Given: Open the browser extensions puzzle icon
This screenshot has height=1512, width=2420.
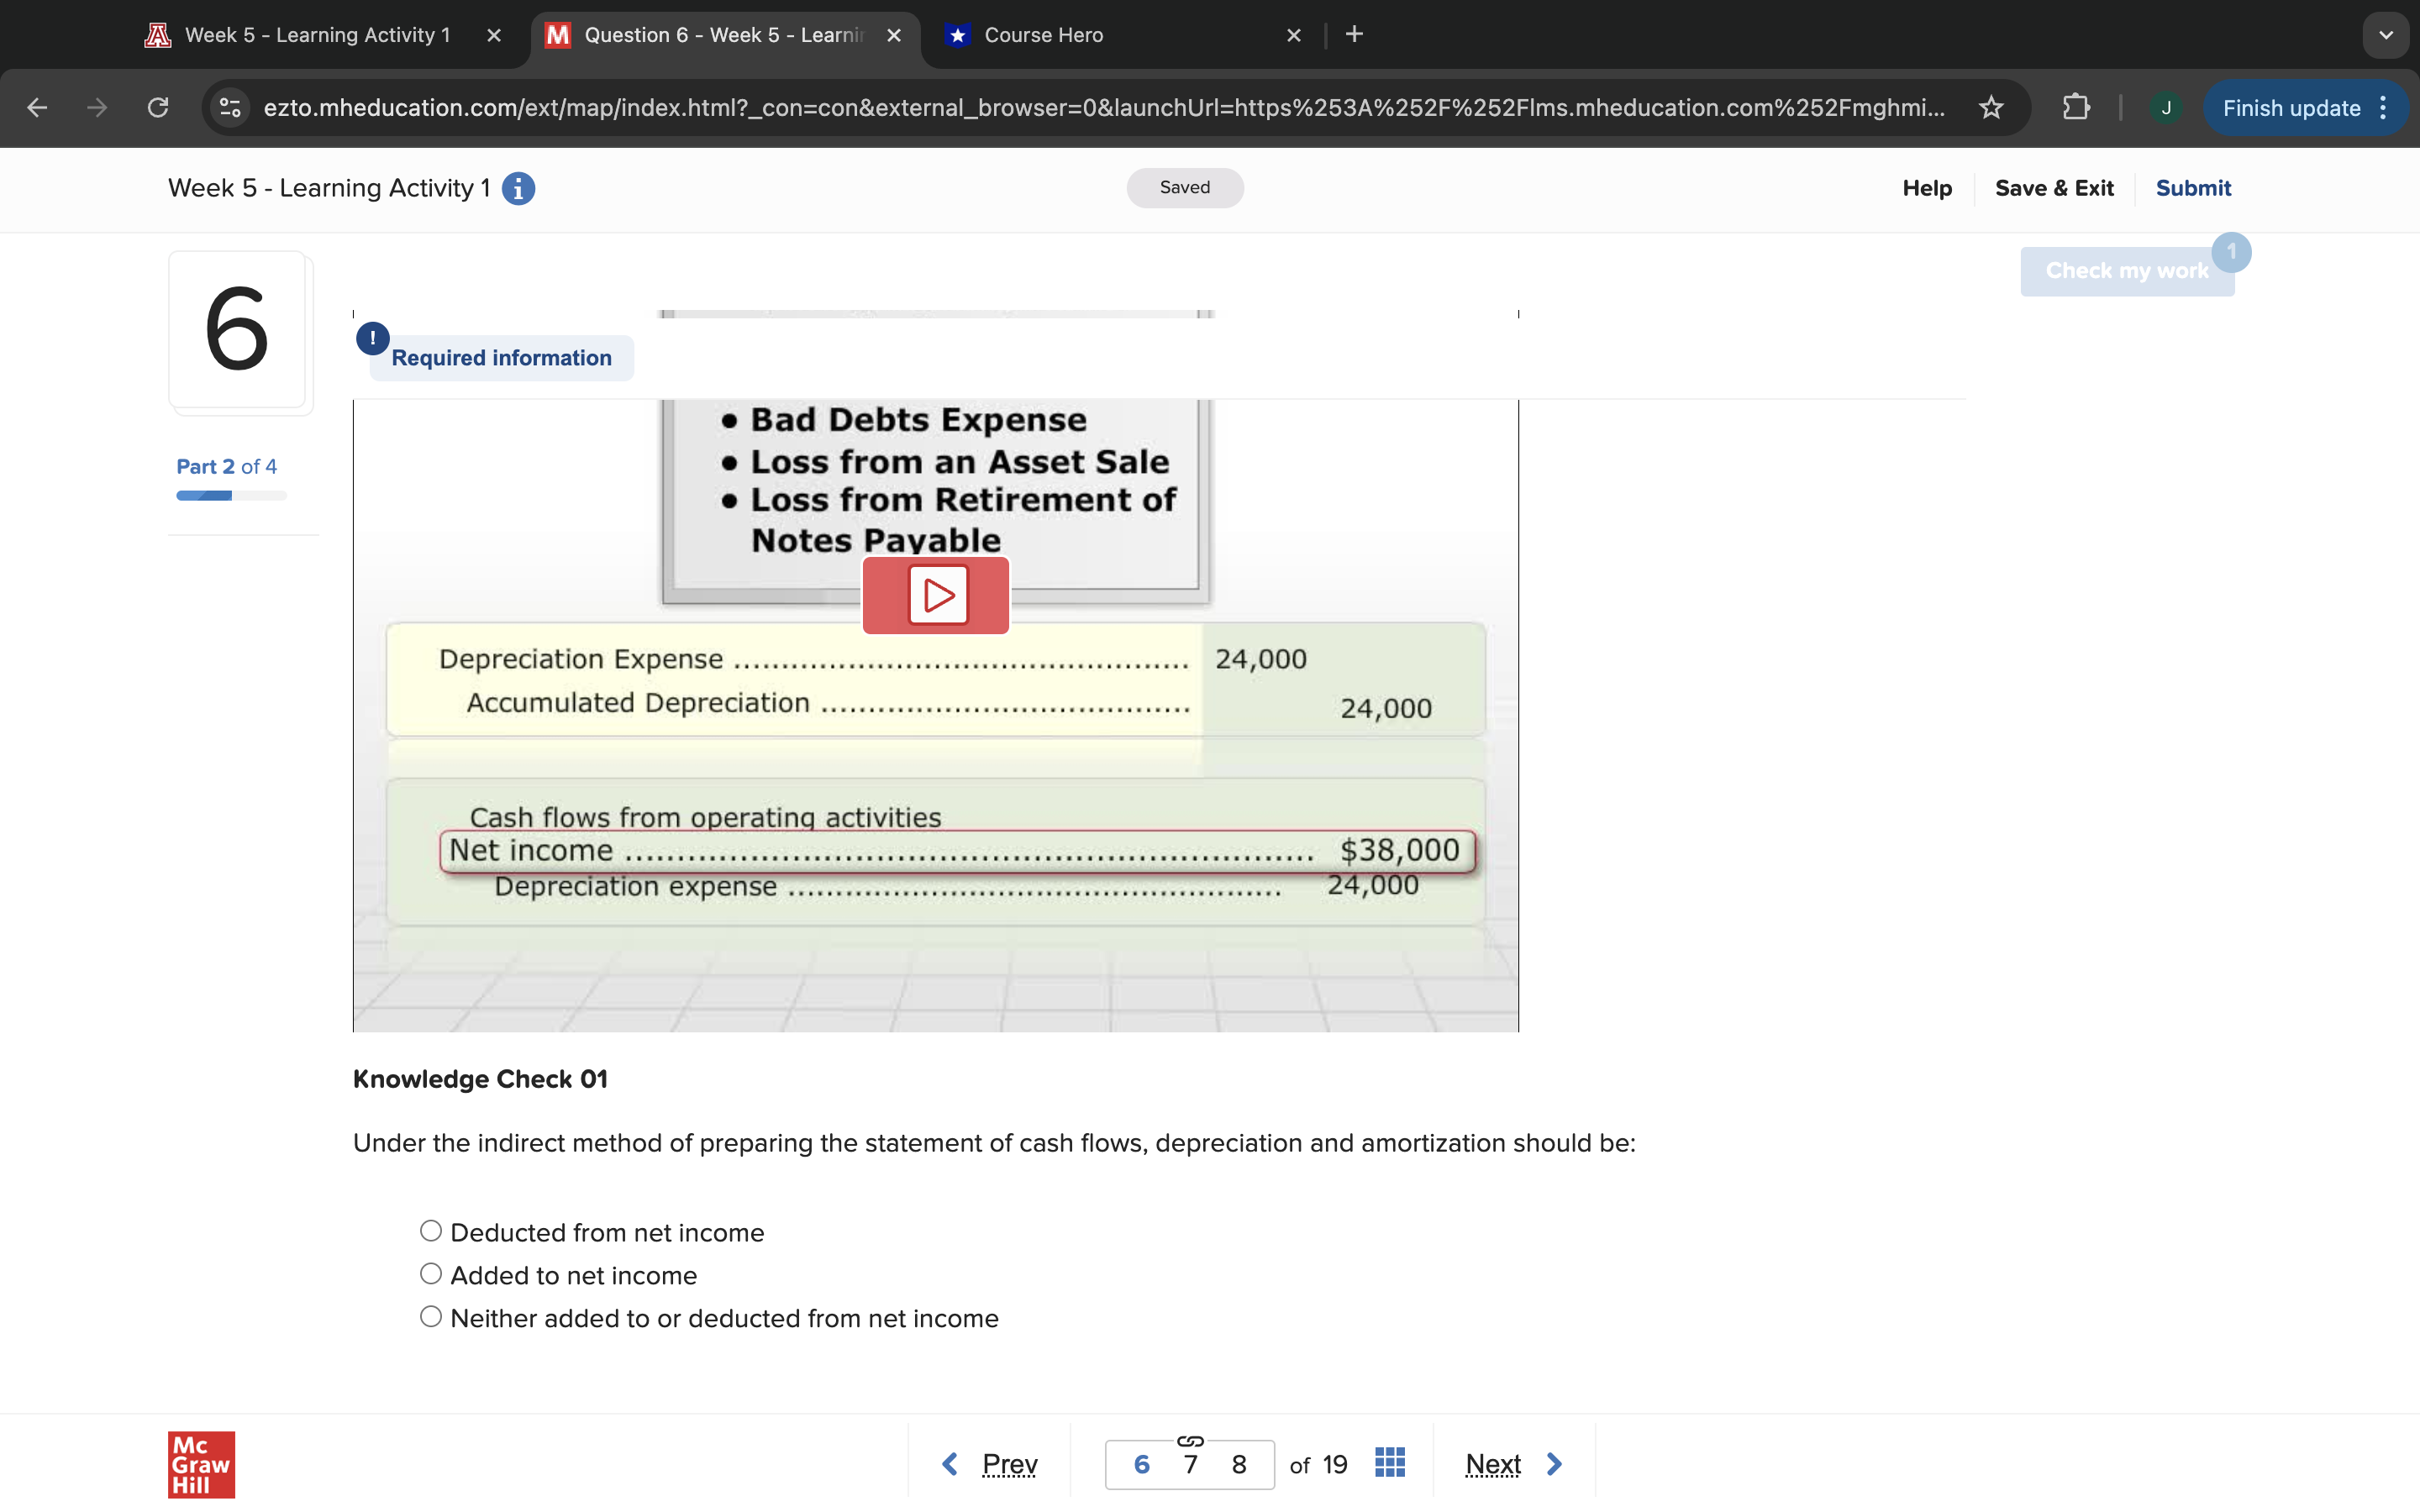Looking at the screenshot, I should point(2076,108).
